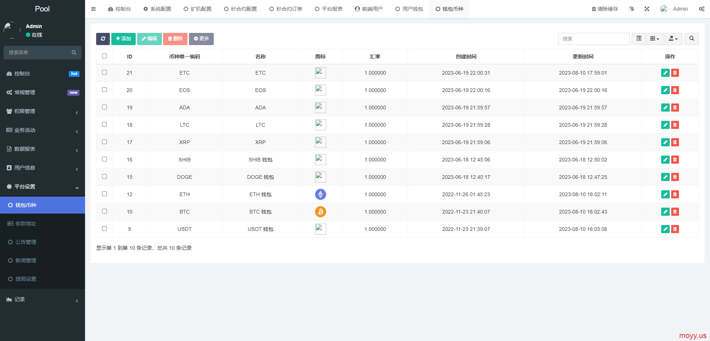Viewport: 710px width, 341px height.
Task: Click the delete icon for USDT row
Action: tap(675, 229)
